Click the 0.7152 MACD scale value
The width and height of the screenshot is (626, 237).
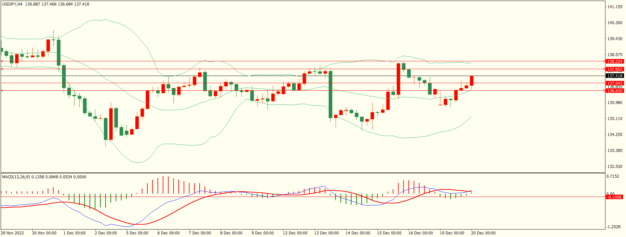pos(613,176)
